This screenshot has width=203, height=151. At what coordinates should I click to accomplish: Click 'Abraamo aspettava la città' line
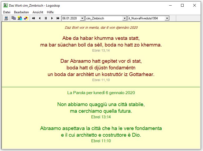101,128
